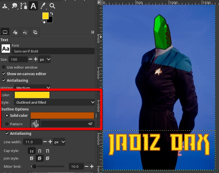Open the Style dropdown showing Outlined and filled

coord(54,102)
